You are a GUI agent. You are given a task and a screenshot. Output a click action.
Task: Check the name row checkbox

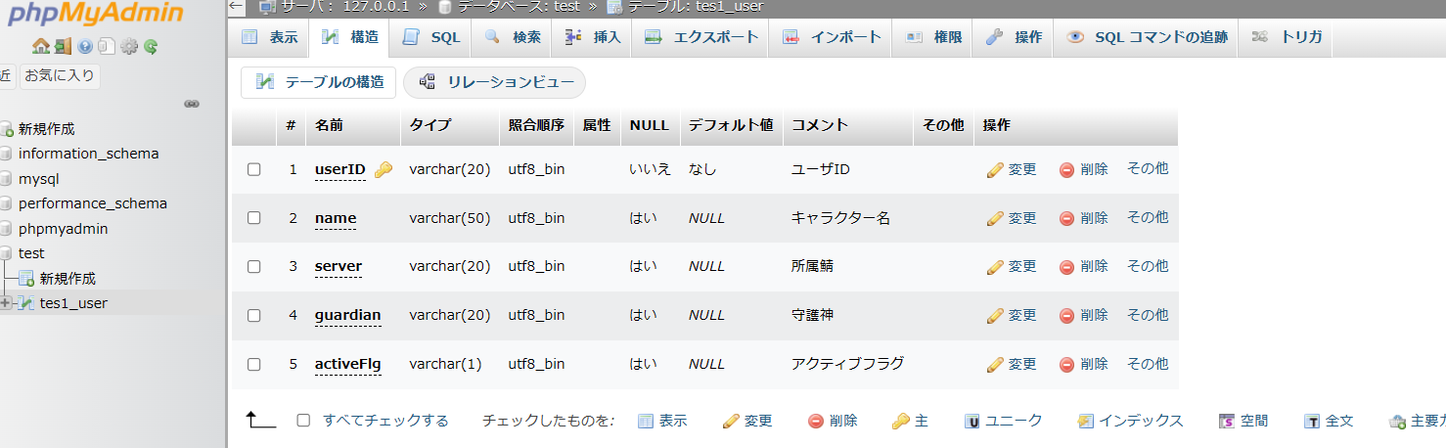tap(254, 218)
